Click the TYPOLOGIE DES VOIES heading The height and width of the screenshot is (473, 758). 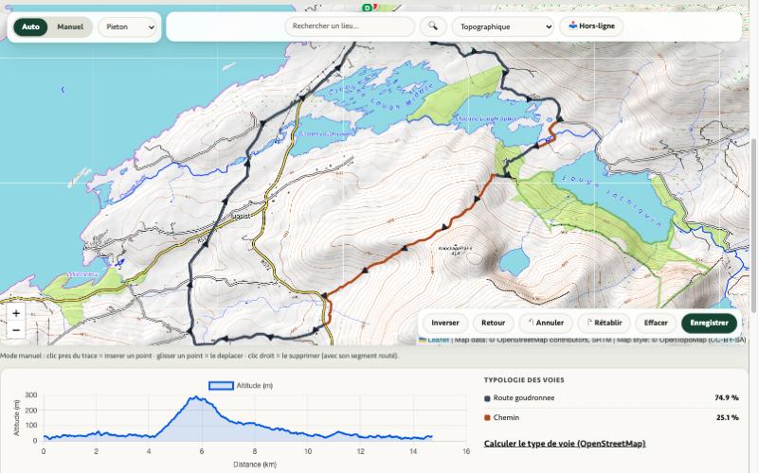[x=524, y=380]
